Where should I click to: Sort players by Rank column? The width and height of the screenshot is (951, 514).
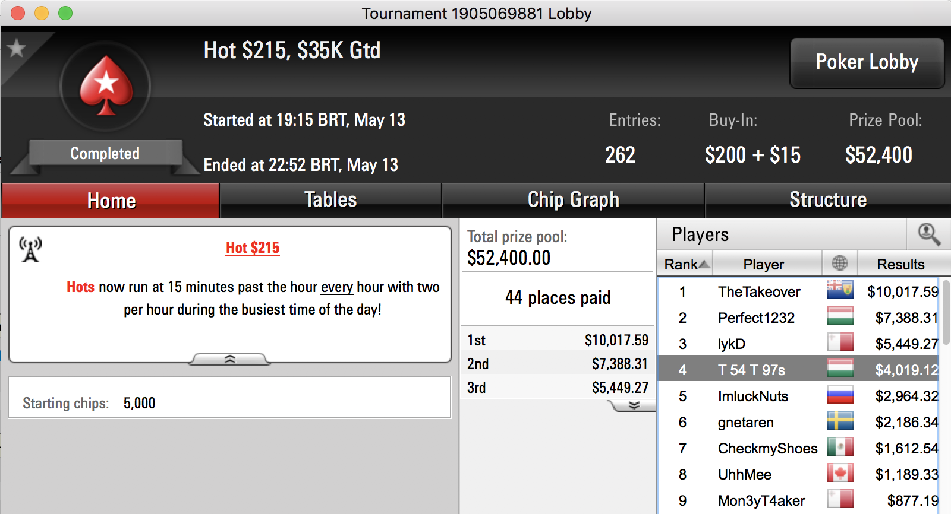tap(685, 264)
